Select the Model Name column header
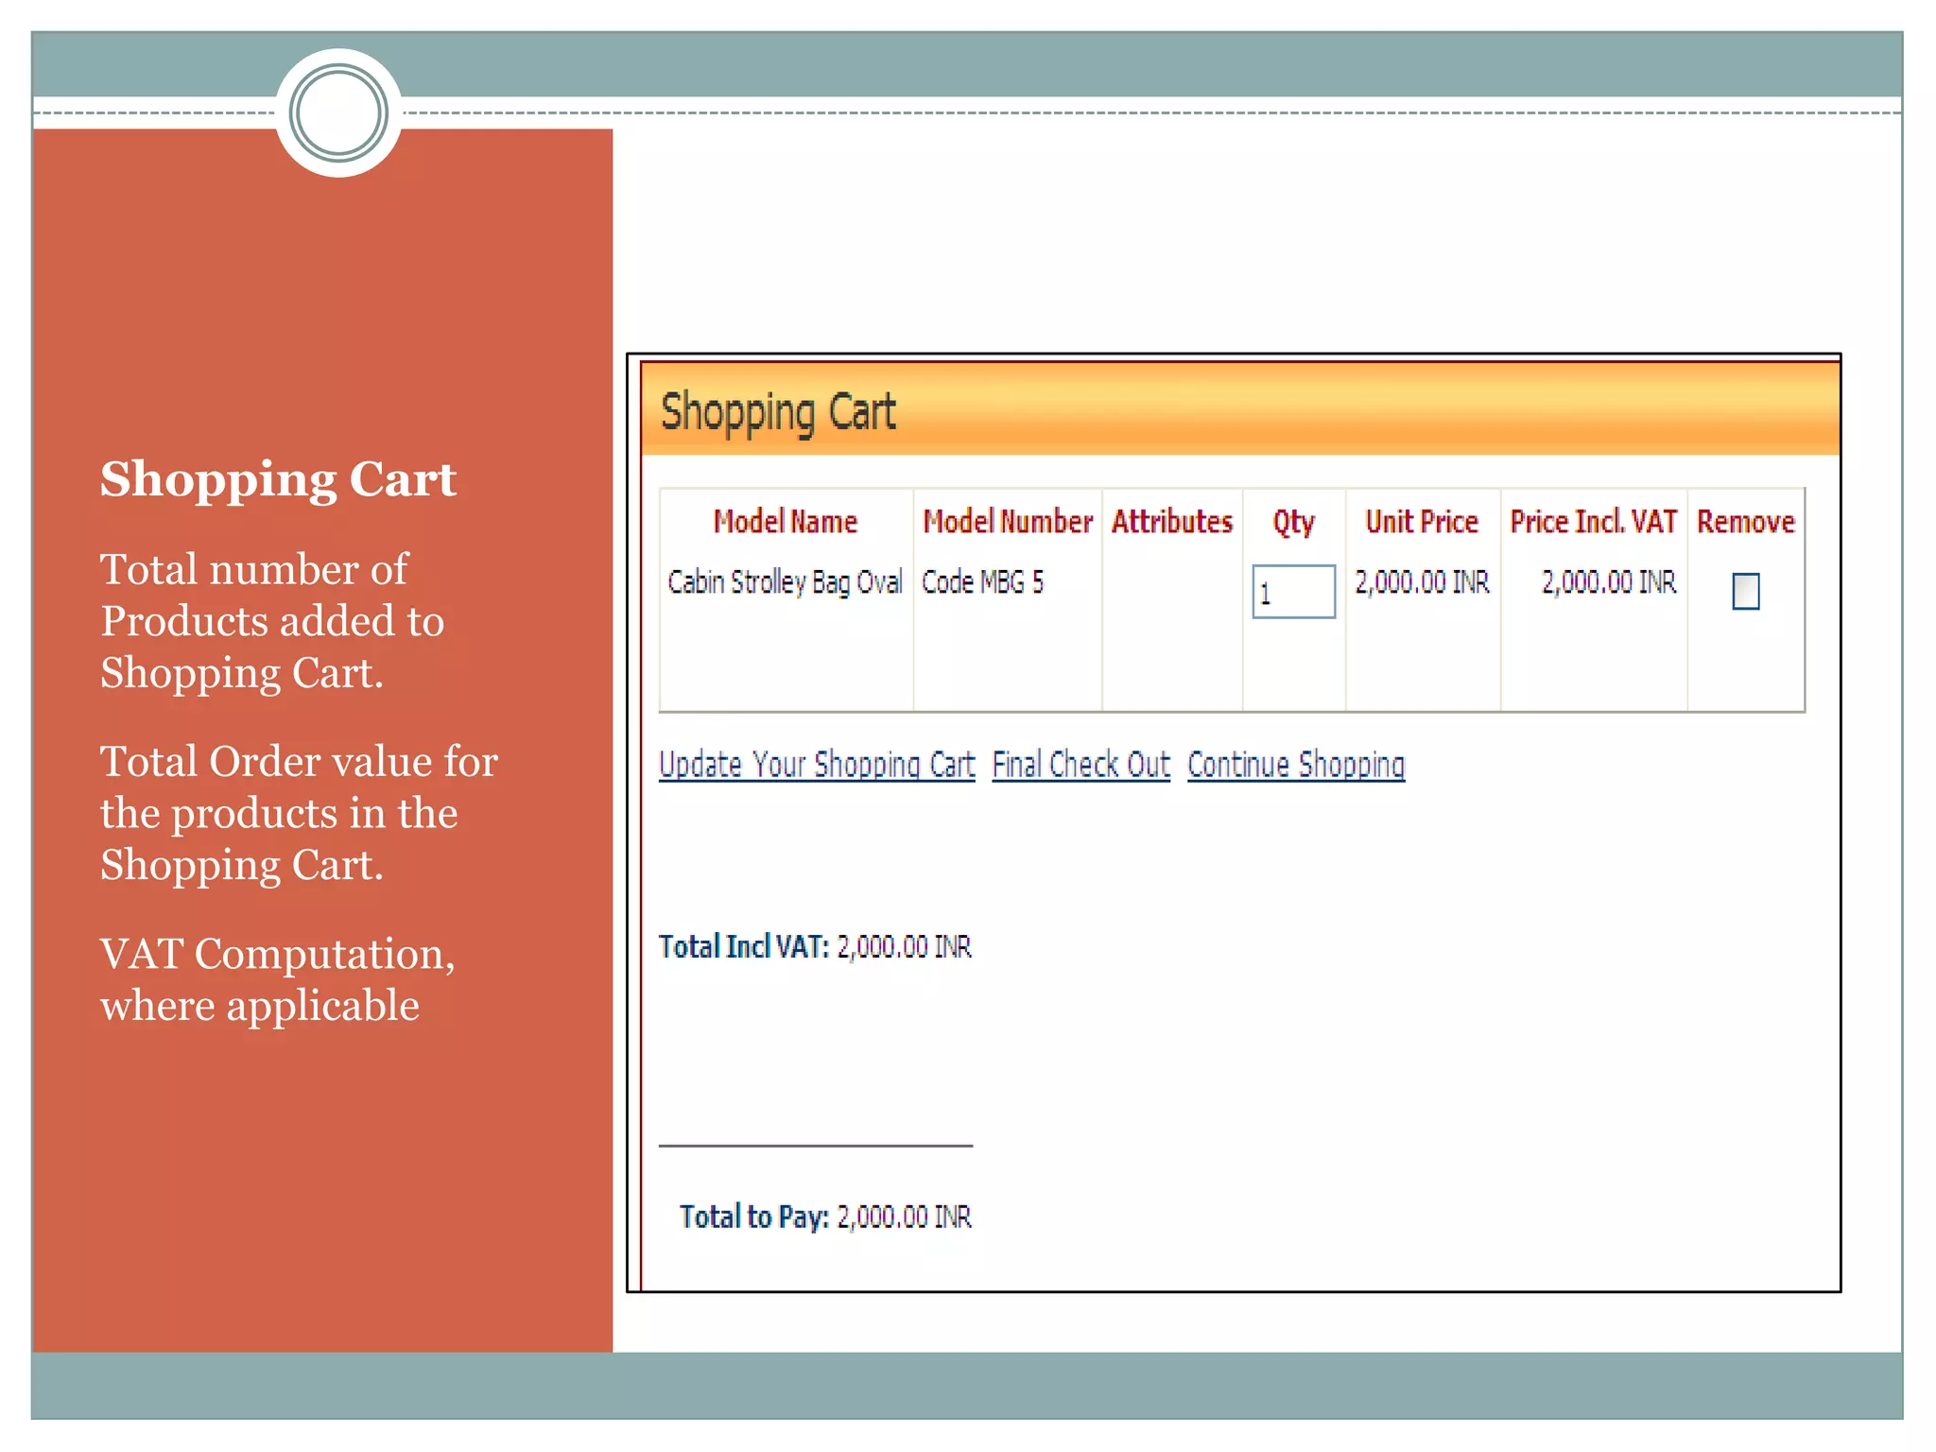The height and width of the screenshot is (1452, 1936). click(786, 522)
